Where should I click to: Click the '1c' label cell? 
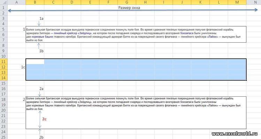tap(23, 67)
